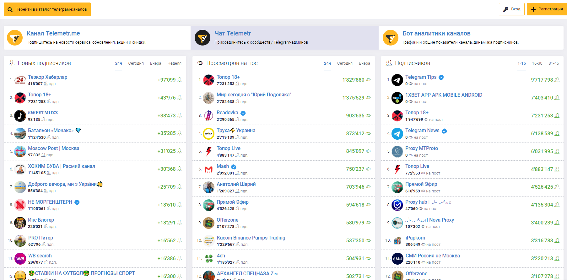Open Kucoin Binance Pumps Trading link

[251, 238]
